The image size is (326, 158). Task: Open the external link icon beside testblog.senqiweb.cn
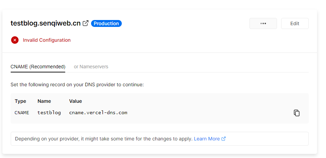point(86,23)
